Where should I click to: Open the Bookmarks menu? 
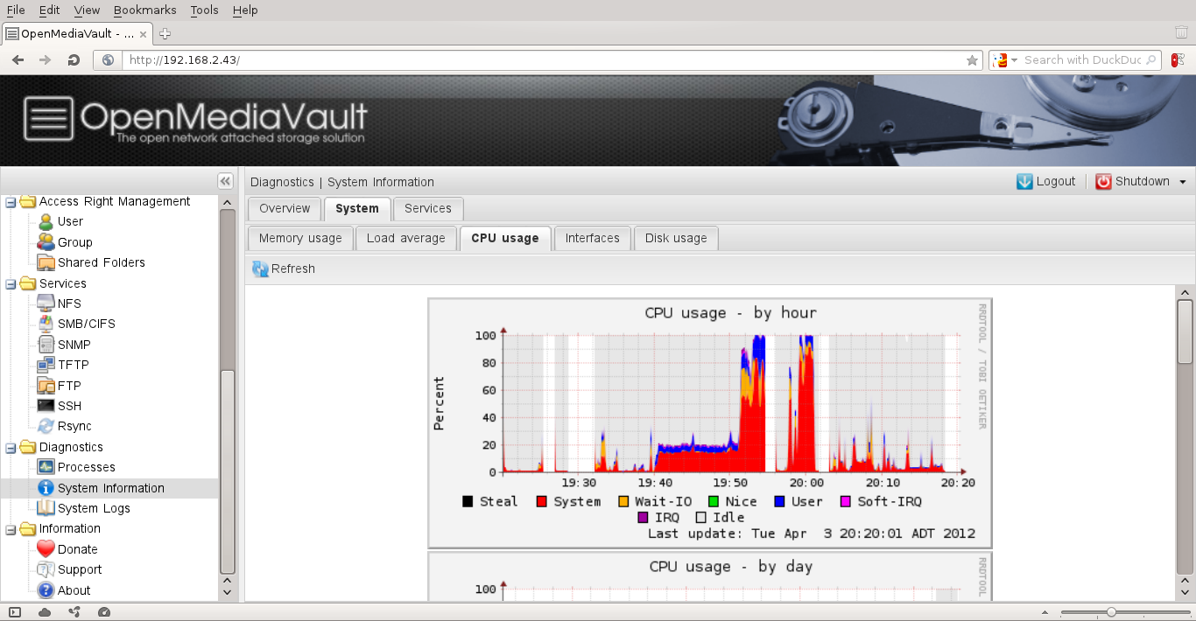click(144, 10)
